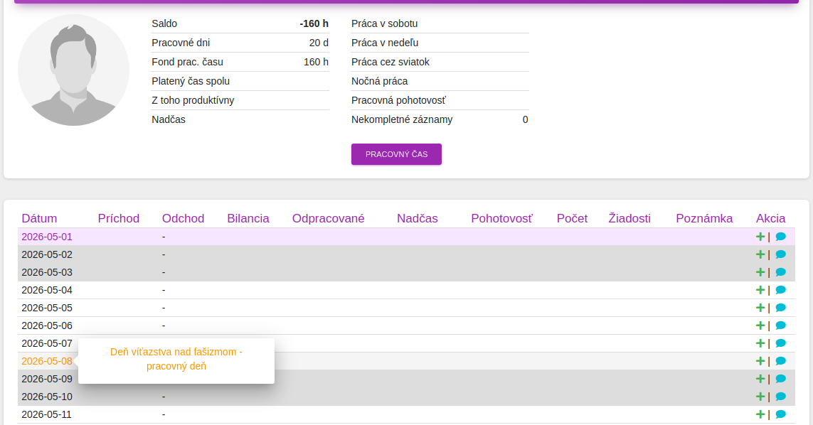
Task: Click the Saldo value -160 h
Action: tap(314, 24)
